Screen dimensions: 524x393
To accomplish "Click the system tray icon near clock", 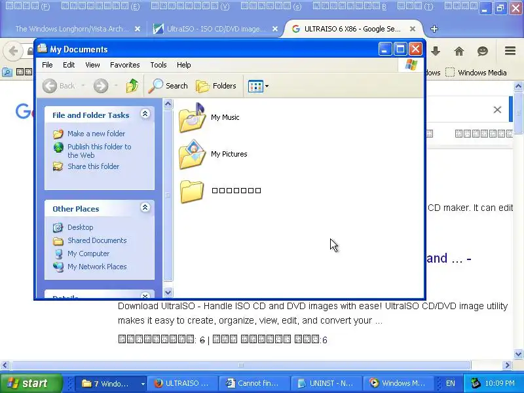I will tap(476, 383).
